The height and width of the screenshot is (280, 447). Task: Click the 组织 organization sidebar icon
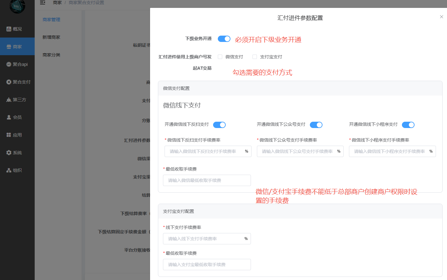click(9, 170)
